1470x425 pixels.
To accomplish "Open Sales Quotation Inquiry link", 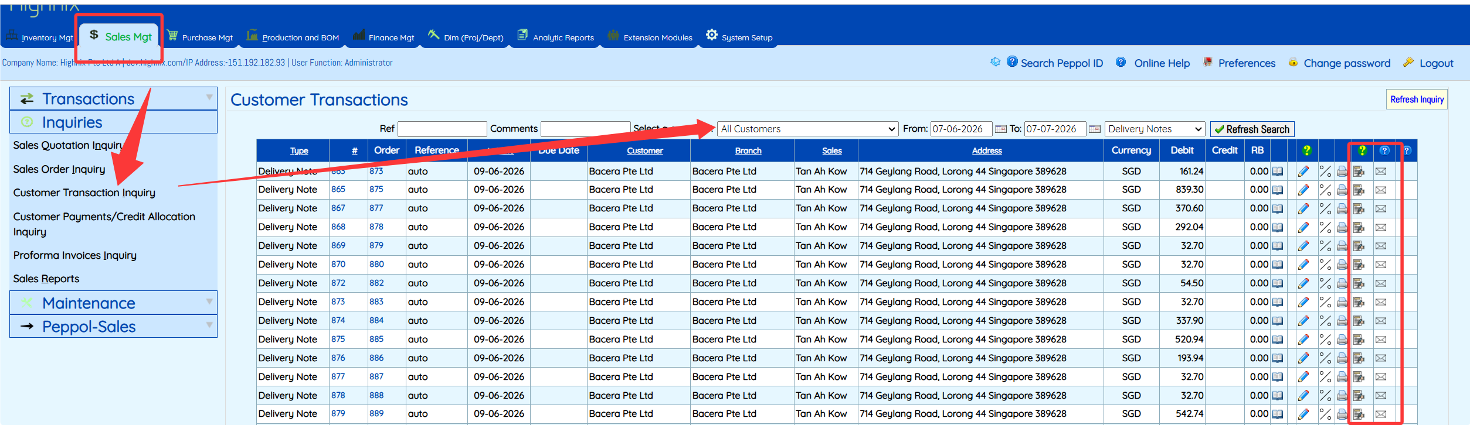I will click(68, 145).
